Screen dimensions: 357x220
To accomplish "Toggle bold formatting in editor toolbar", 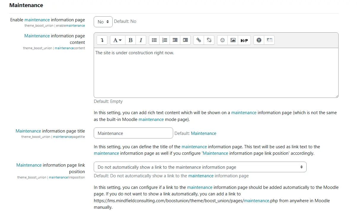I will tap(130, 40).
